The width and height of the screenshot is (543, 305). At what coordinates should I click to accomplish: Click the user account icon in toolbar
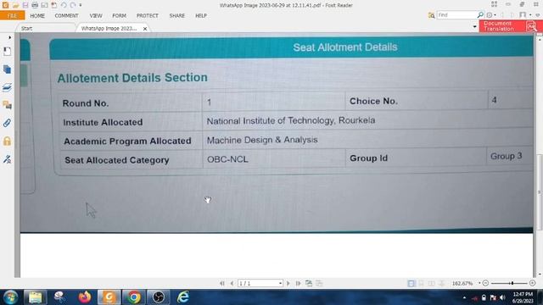[523, 15]
